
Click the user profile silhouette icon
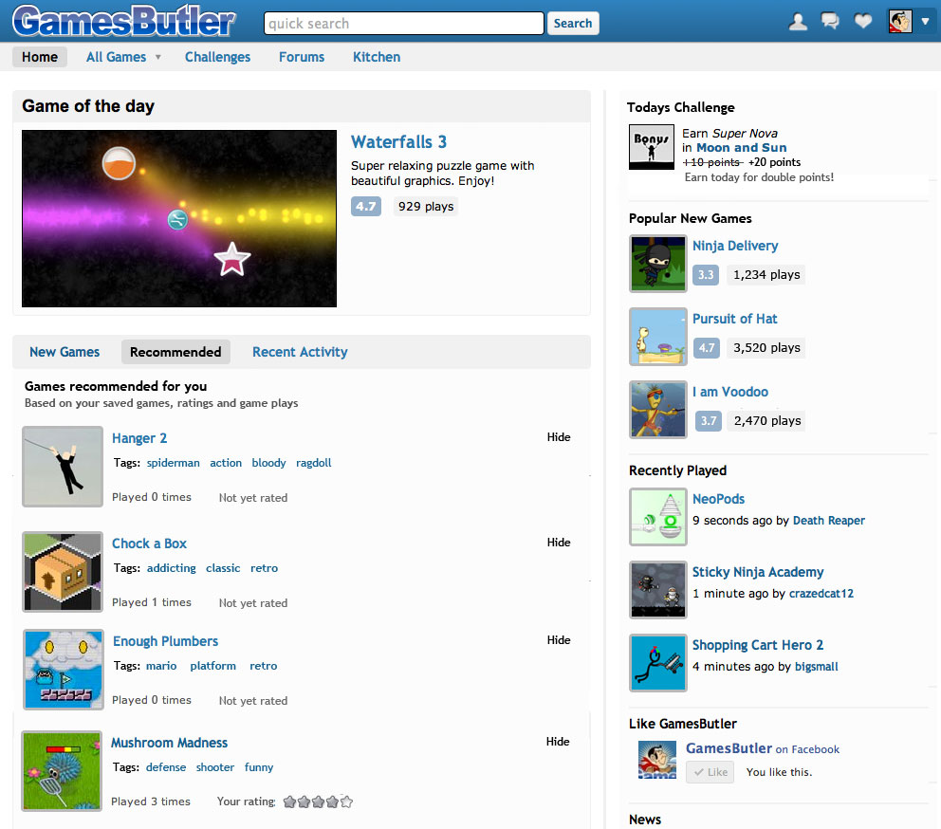coord(799,22)
